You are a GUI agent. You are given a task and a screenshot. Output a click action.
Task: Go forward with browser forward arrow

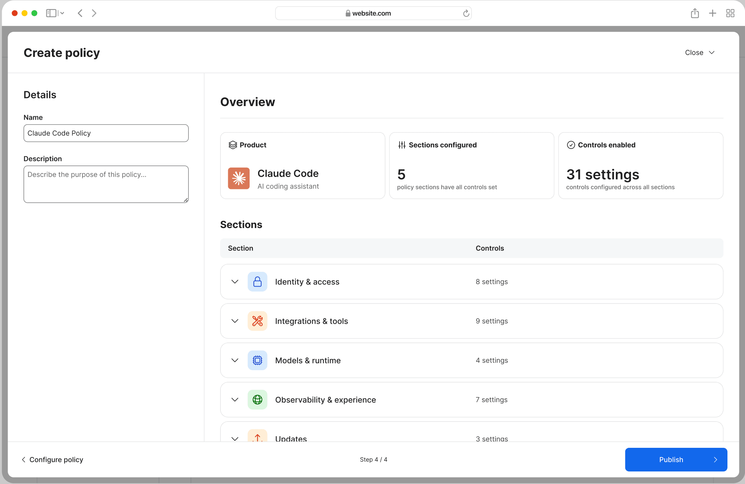click(94, 13)
